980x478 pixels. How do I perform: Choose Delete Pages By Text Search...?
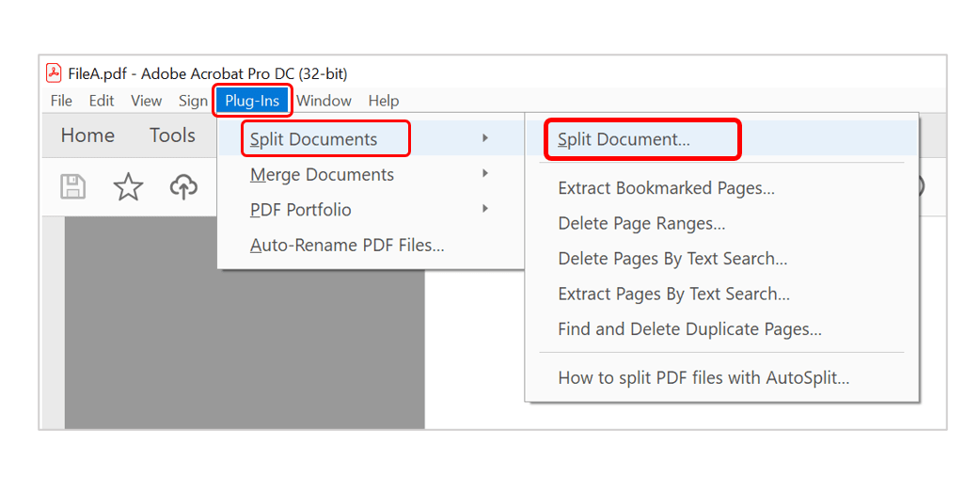[721, 259]
